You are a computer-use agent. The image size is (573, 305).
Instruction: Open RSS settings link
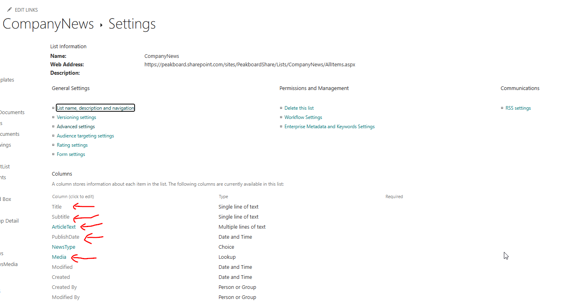pyautogui.click(x=518, y=108)
